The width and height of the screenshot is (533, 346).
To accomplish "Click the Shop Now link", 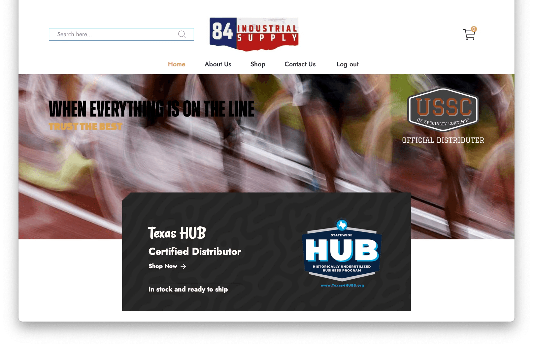I will point(167,266).
